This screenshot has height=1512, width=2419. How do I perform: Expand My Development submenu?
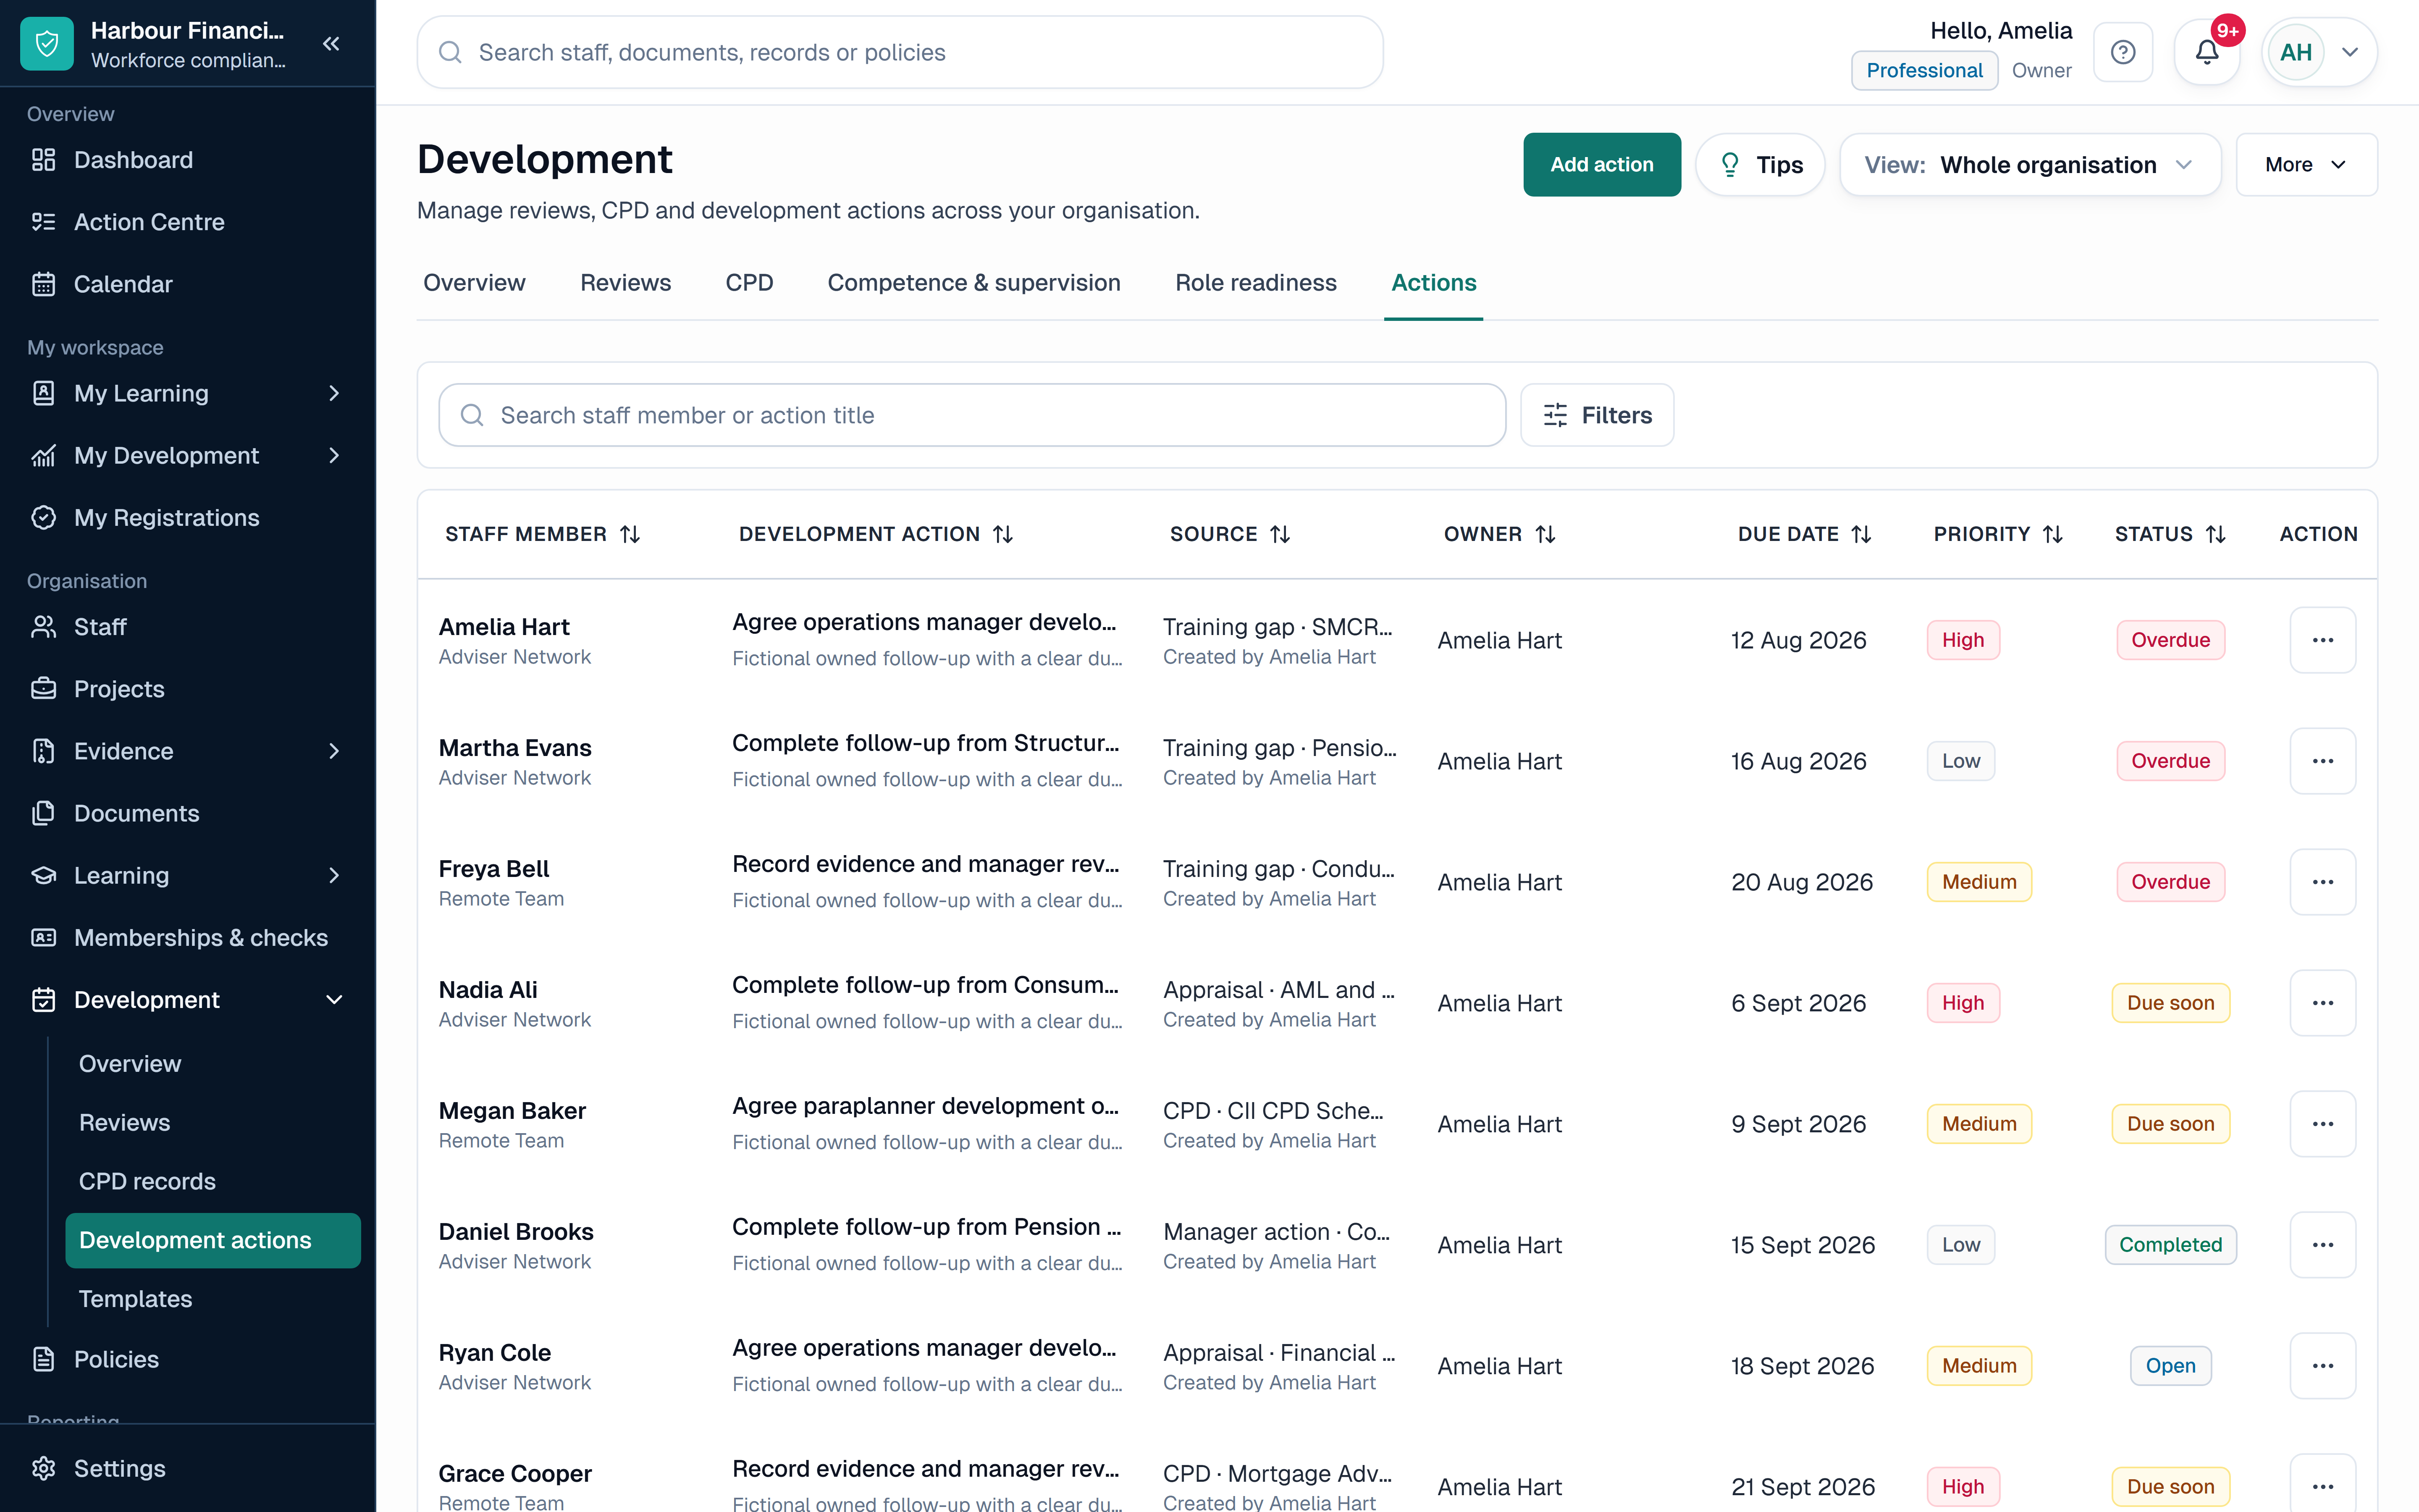334,455
